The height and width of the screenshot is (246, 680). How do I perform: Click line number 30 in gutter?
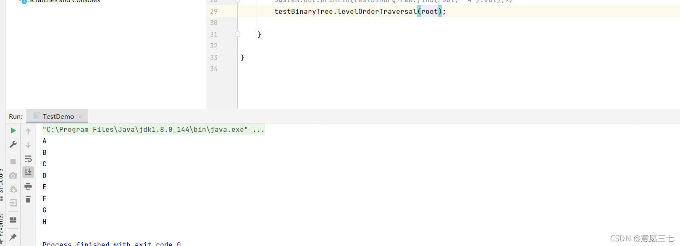coord(214,23)
